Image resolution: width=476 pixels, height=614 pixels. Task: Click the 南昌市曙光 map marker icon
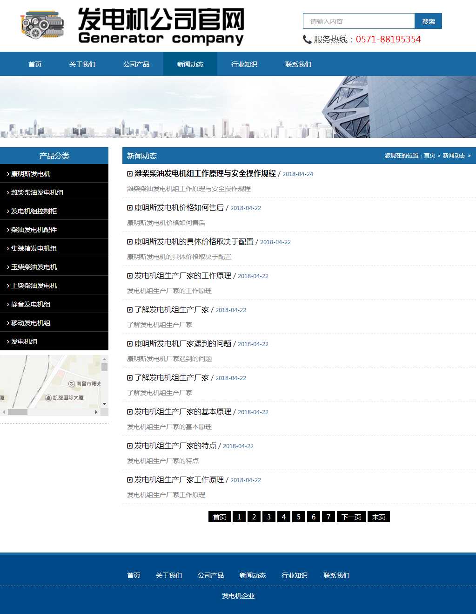(x=72, y=384)
